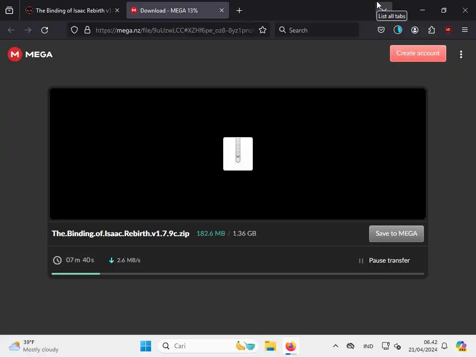Focus the Firefox Search box

pyautogui.click(x=317, y=30)
